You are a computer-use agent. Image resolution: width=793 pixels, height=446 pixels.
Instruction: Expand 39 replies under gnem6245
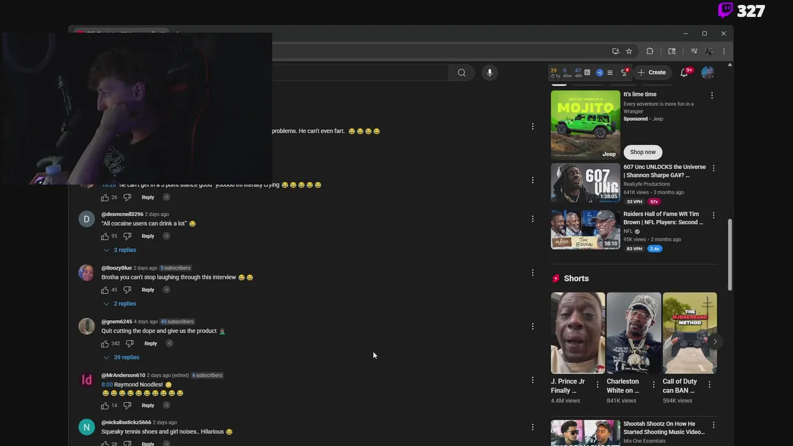(x=121, y=357)
